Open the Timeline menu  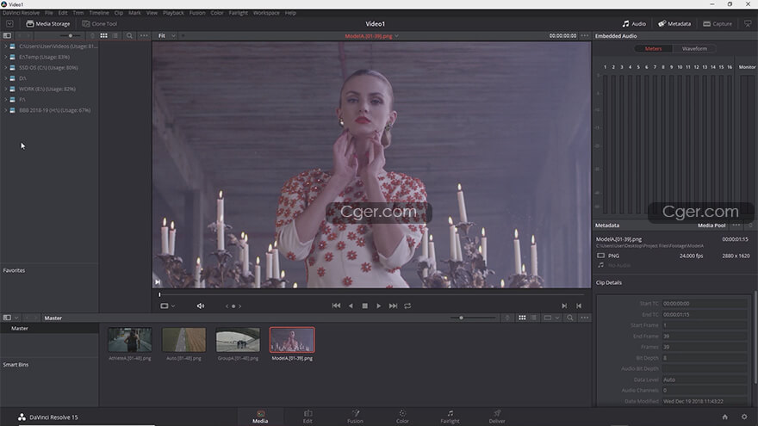99,13
